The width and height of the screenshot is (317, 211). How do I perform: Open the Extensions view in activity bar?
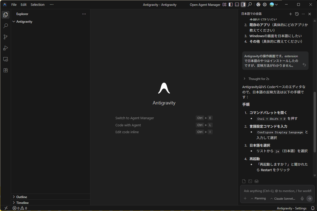click(6, 70)
